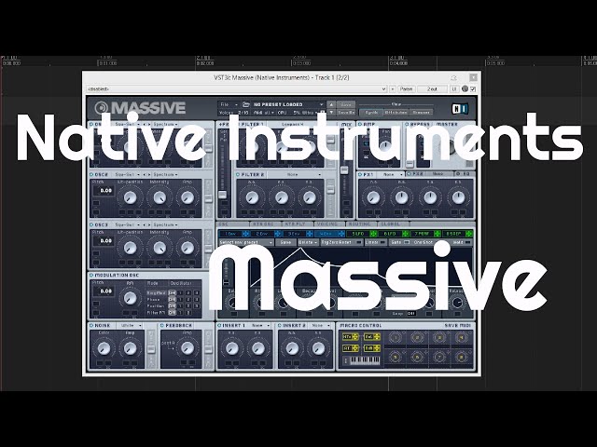The height and width of the screenshot is (447, 597).
Task: Switch to the ROUTING tab
Action: click(359, 224)
